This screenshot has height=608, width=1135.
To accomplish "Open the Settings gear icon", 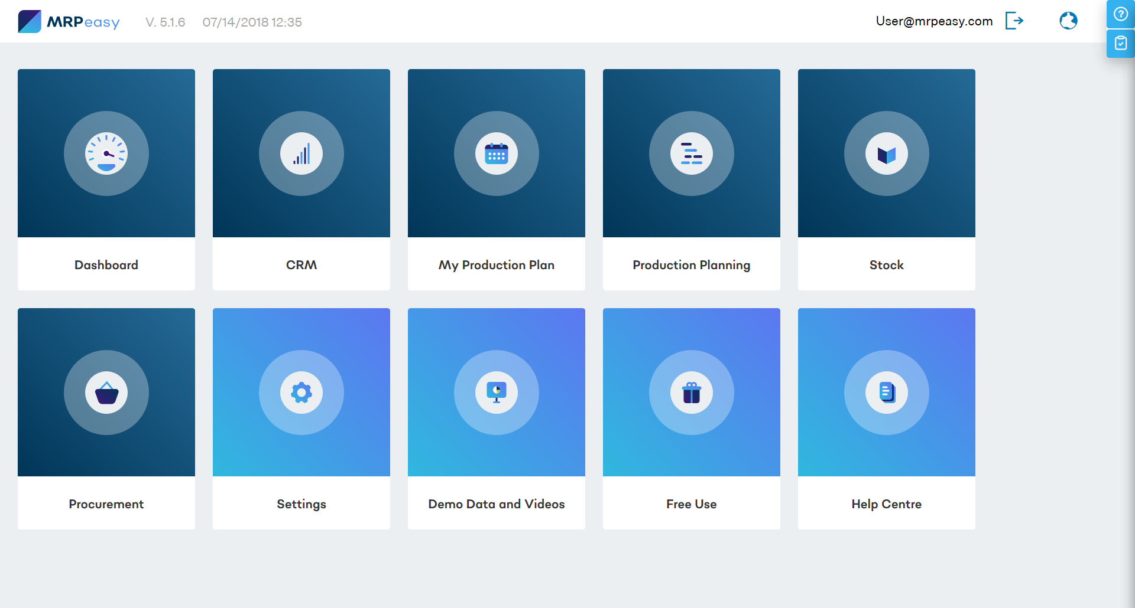I will 301,393.
